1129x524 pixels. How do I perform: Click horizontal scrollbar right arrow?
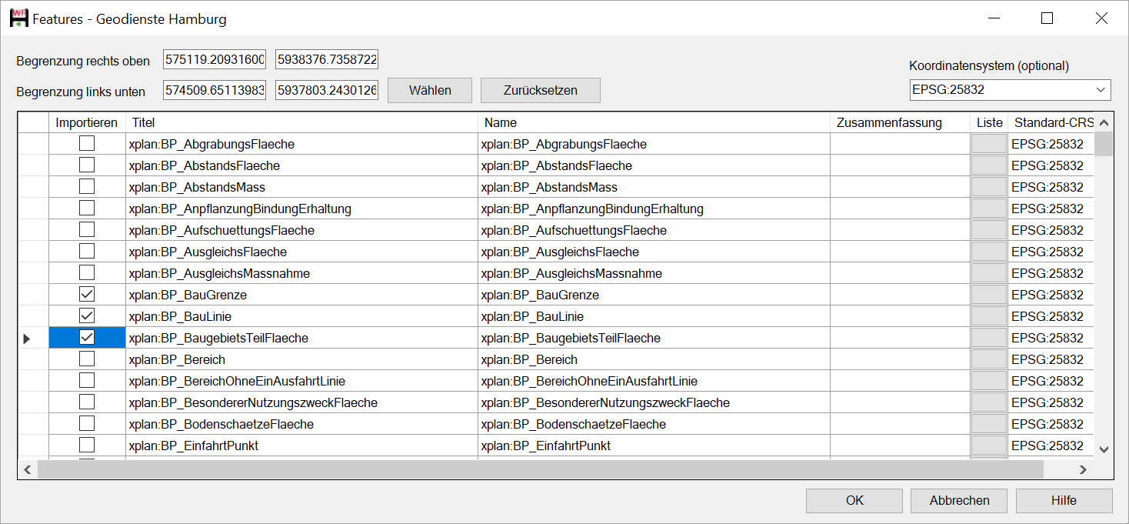(1083, 469)
